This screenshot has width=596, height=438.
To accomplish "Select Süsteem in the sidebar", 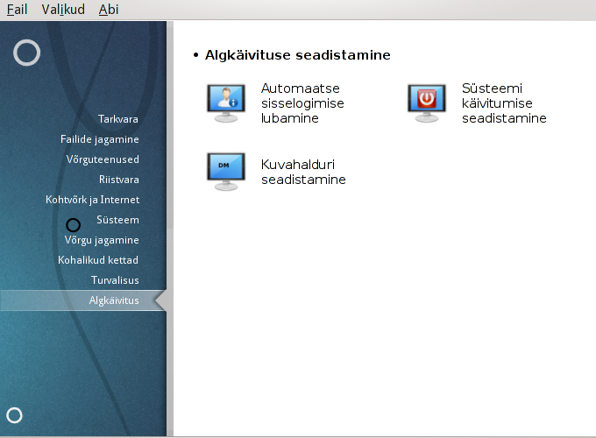I will point(117,220).
